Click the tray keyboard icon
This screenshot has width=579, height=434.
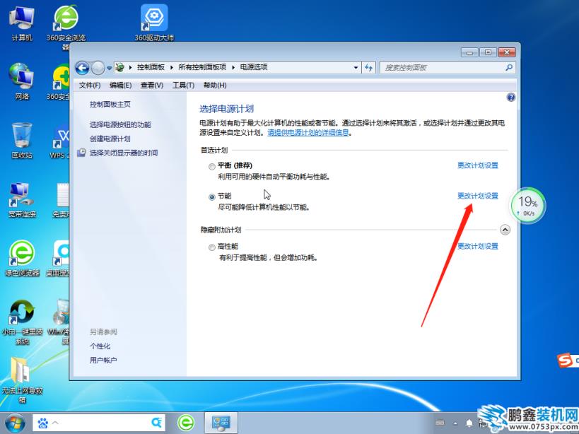[x=440, y=423]
